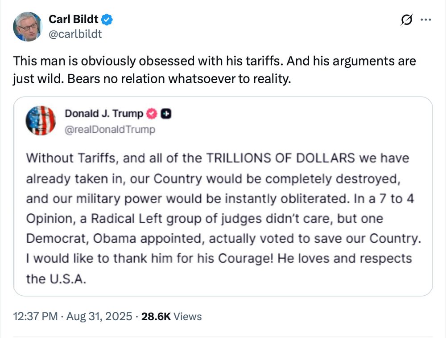Image resolution: width=446 pixels, height=338 pixels.
Task: Click the Carl Bildt display name
Action: pos(74,19)
